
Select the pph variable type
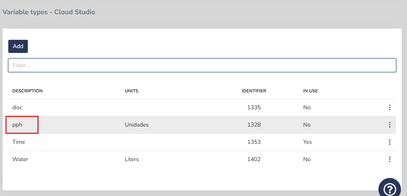(17, 125)
